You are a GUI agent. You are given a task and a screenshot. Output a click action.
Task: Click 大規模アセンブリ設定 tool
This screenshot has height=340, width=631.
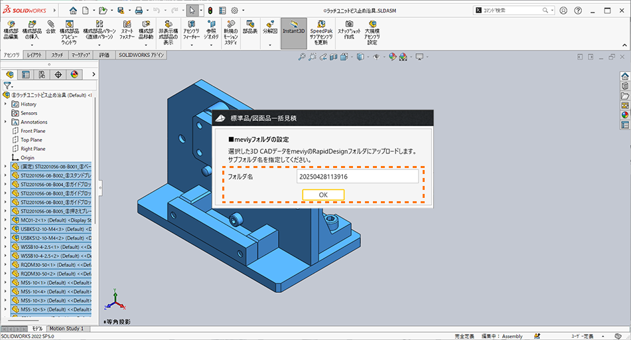pyautogui.click(x=372, y=33)
